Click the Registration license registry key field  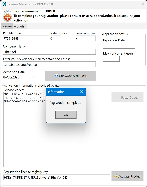(57, 177)
